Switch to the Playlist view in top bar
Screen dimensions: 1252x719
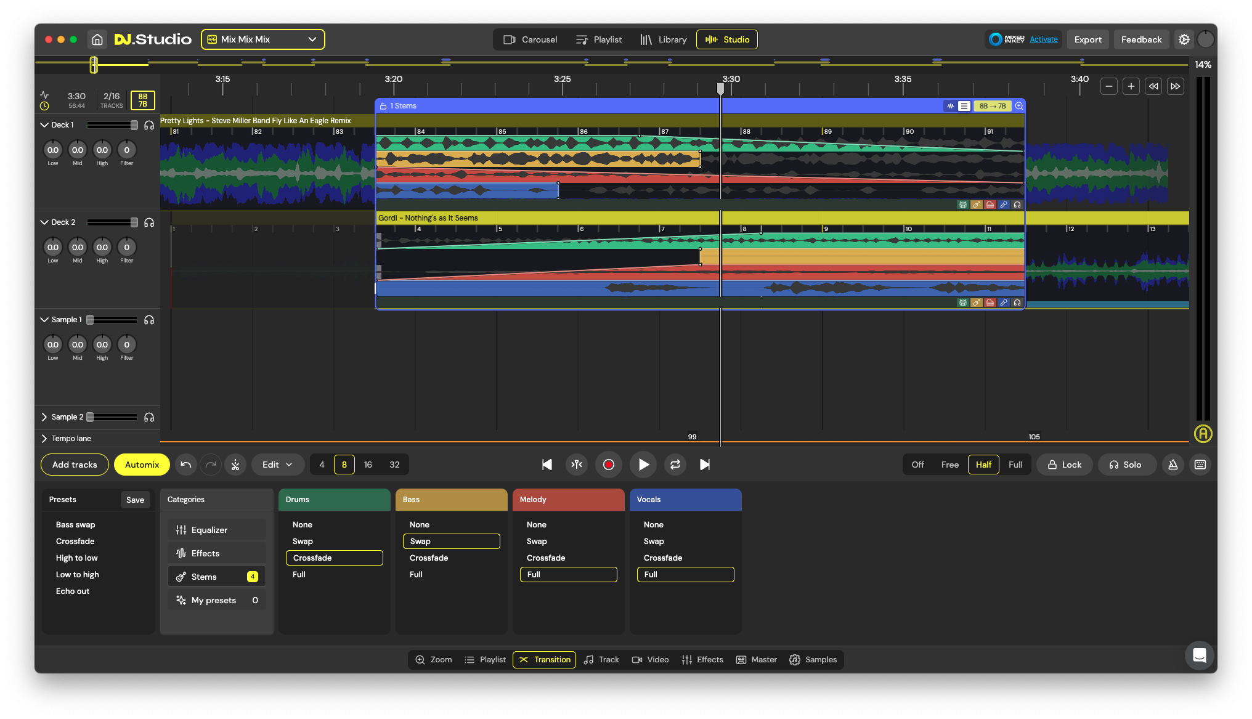tap(599, 39)
